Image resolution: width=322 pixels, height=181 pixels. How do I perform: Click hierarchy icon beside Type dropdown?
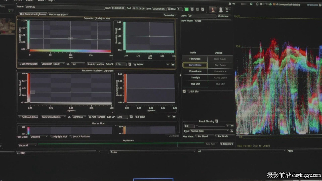232,131
